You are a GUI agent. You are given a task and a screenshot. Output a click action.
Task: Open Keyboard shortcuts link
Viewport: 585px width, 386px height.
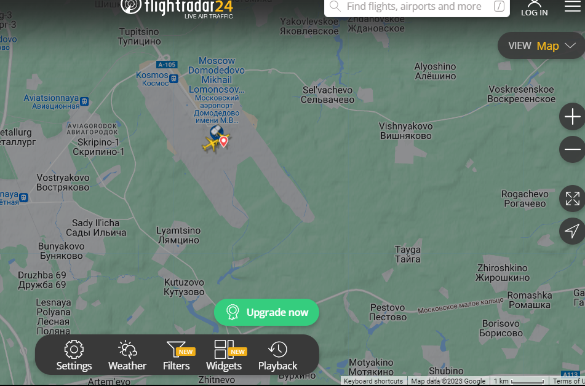tap(373, 381)
